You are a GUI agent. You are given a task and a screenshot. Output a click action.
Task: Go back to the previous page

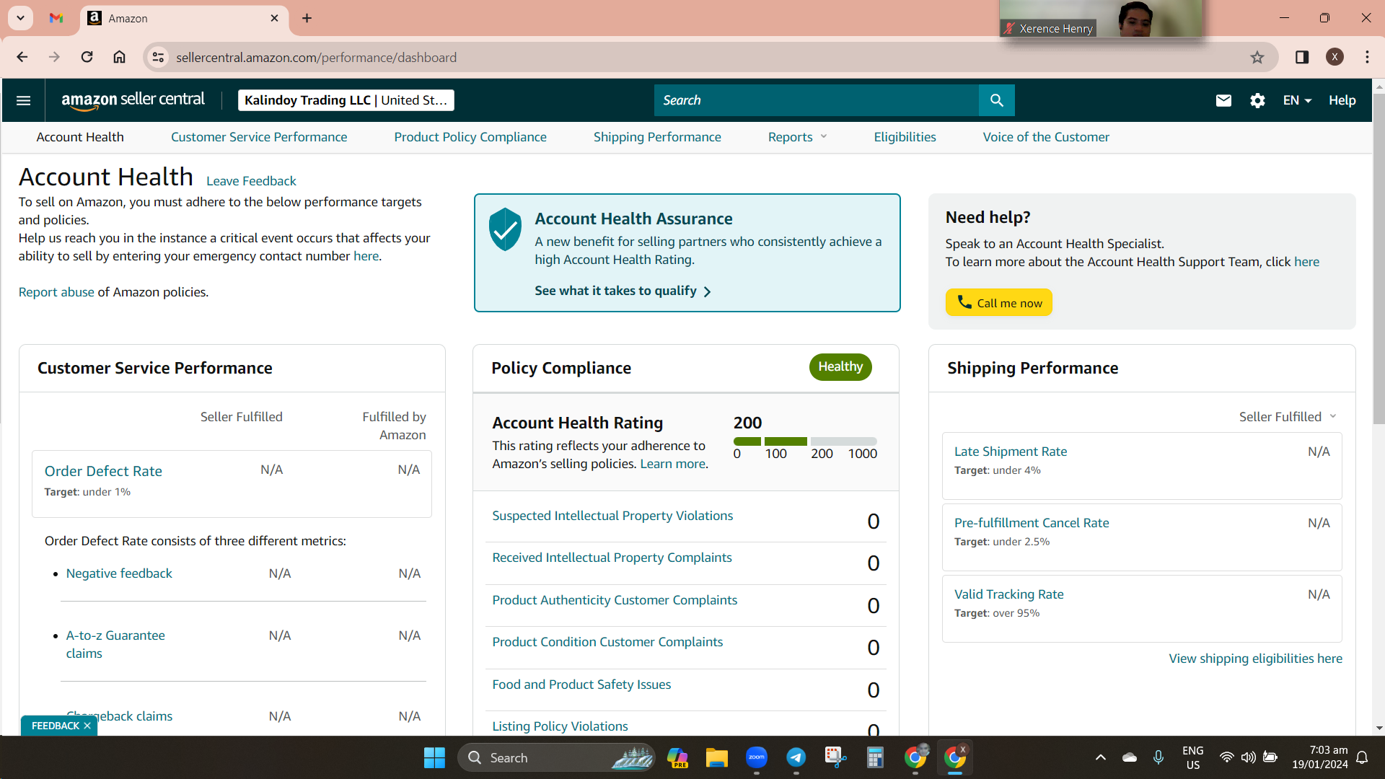pos(22,57)
